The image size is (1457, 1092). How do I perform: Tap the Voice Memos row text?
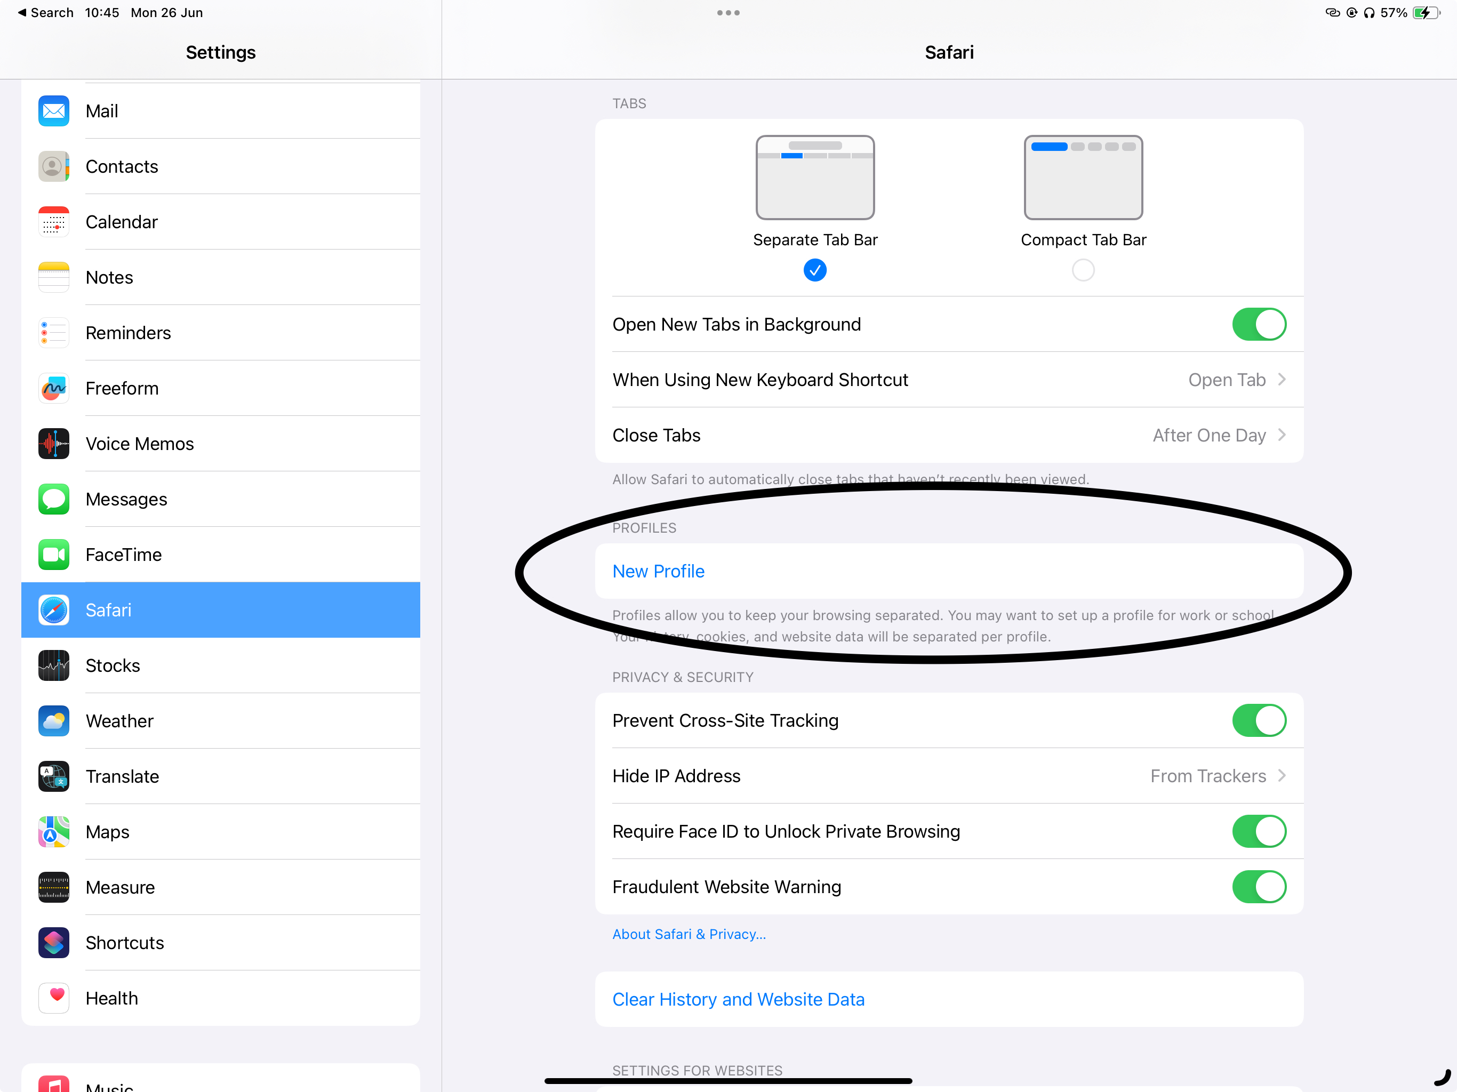[140, 444]
